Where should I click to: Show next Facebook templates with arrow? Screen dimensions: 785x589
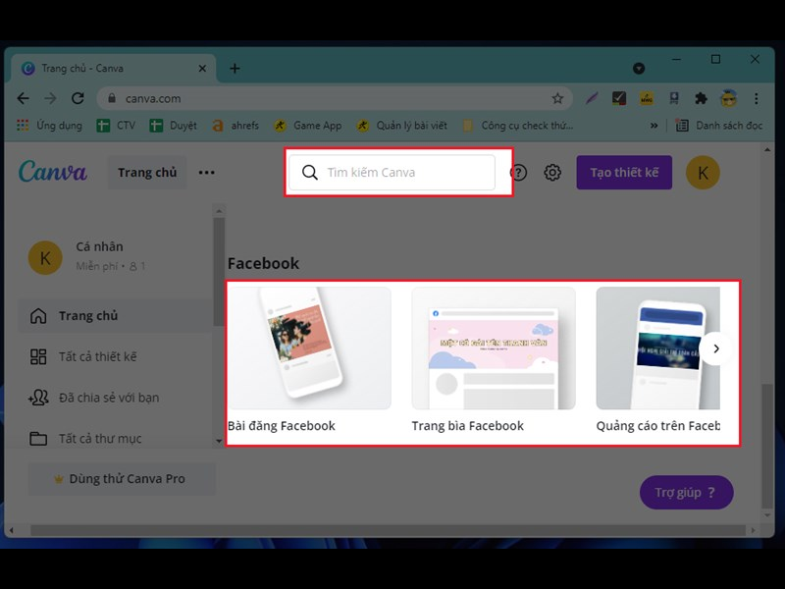[x=716, y=348]
